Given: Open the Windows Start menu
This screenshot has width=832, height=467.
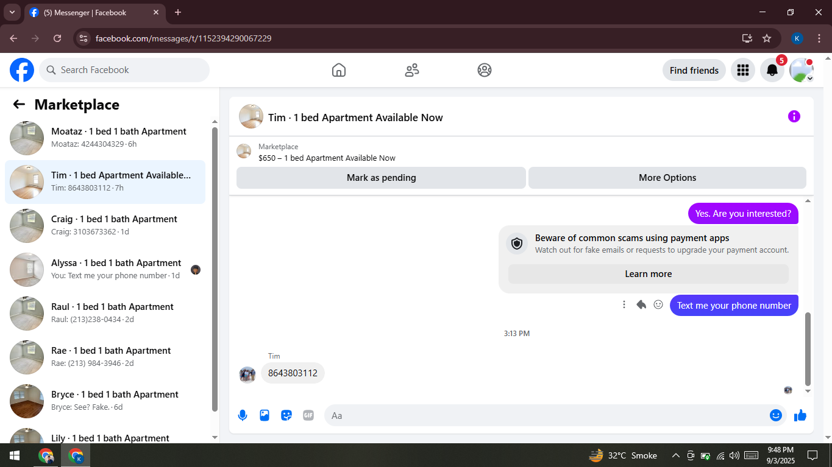Looking at the screenshot, I should coord(15,455).
